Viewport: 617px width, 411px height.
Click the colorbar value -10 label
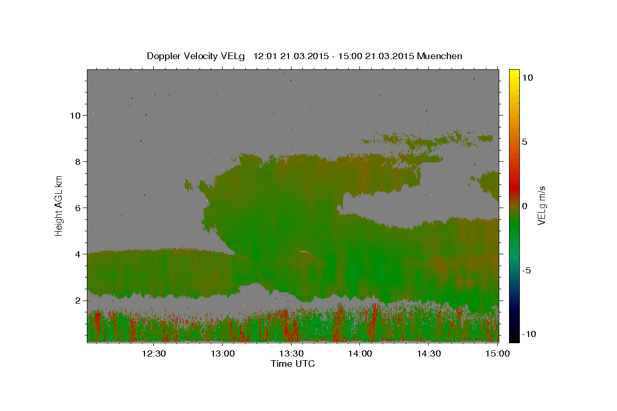pos(529,334)
